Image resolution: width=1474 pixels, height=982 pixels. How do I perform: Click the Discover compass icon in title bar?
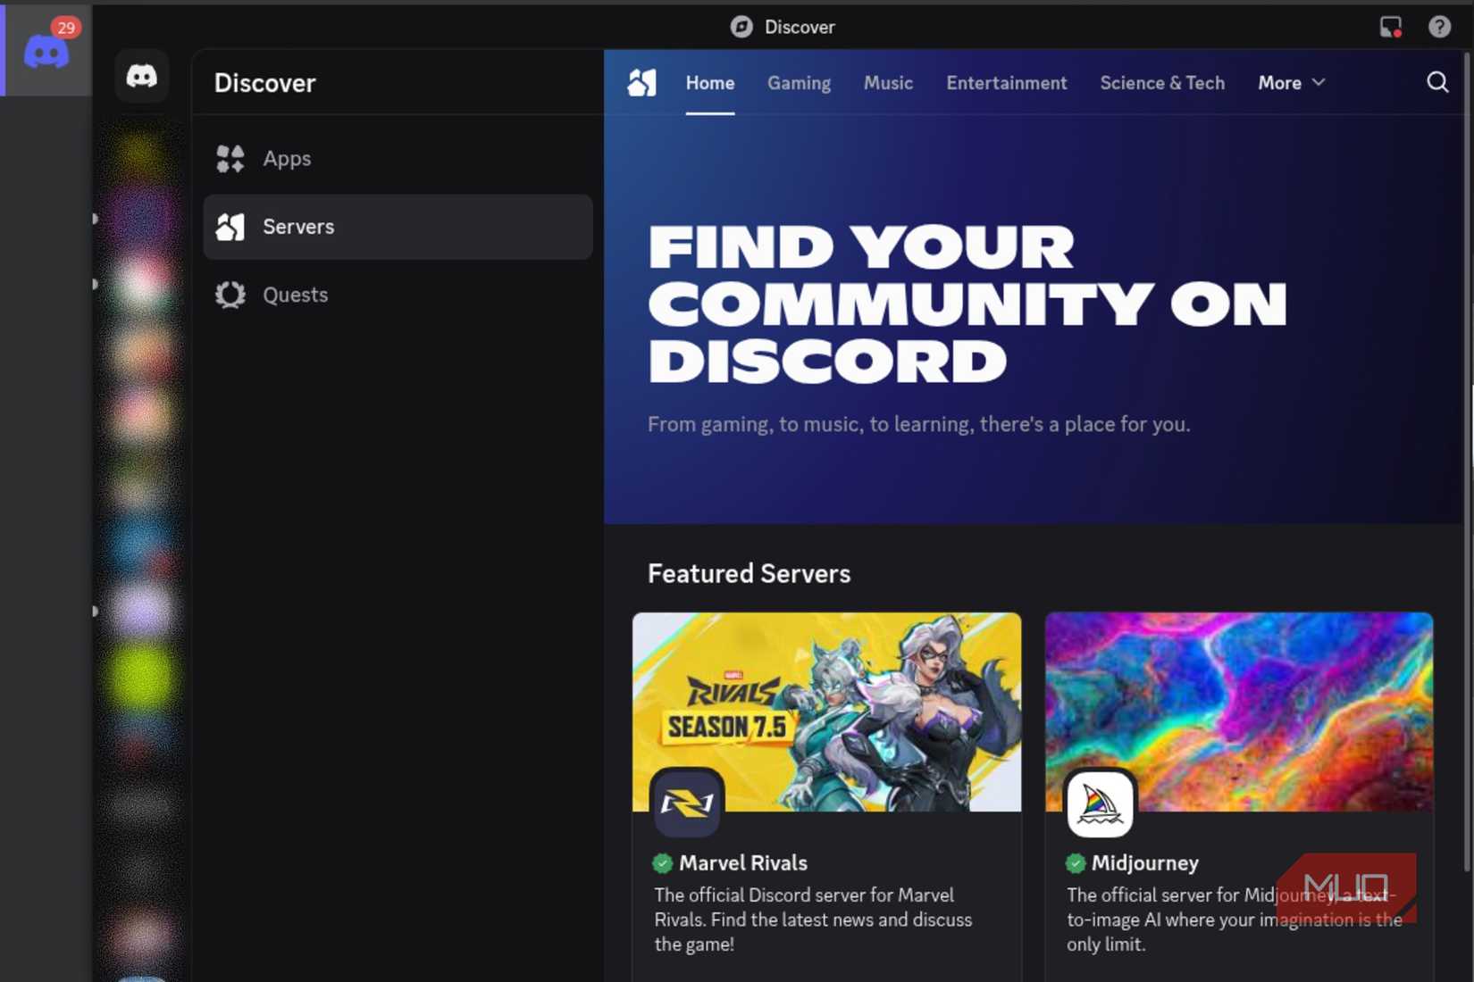741,27
